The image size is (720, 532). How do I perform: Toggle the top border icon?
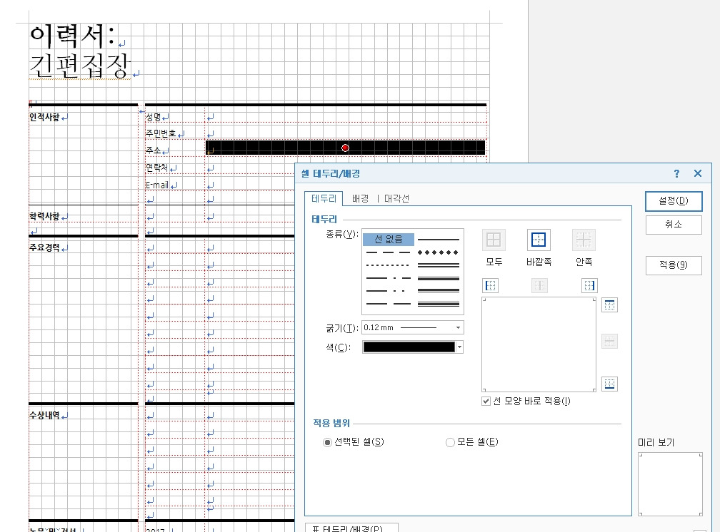pos(609,305)
